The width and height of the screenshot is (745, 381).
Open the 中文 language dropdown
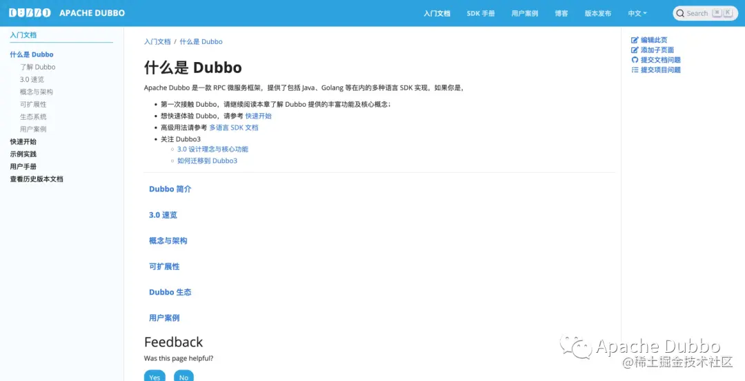coord(637,13)
